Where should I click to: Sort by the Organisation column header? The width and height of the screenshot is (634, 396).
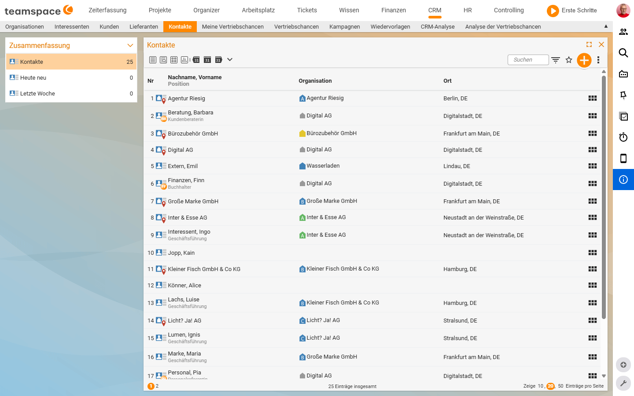tap(315, 81)
